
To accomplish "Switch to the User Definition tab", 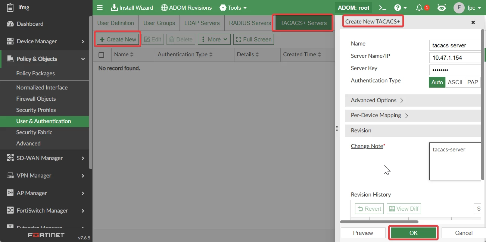I will coord(116,23).
